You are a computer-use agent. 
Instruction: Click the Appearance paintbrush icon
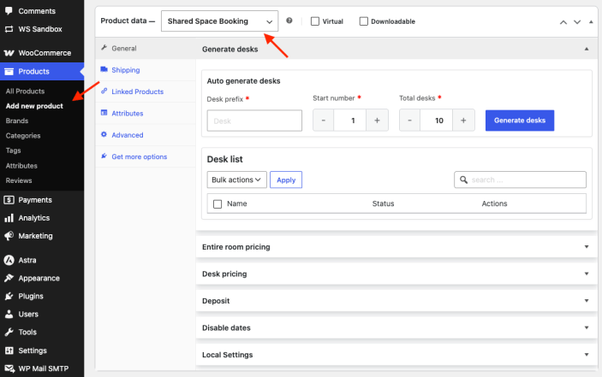click(x=9, y=278)
